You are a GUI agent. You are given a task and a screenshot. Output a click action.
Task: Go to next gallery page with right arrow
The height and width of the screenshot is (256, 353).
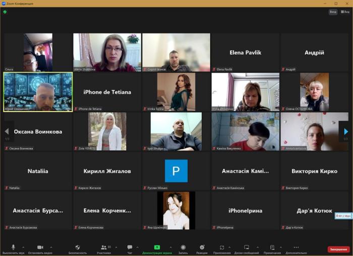coord(345,132)
